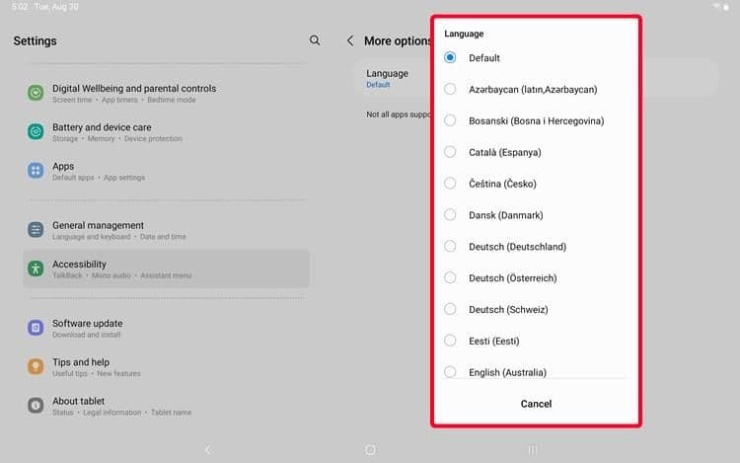Open the Language dropdown setting
This screenshot has height=463, width=740.
(388, 77)
